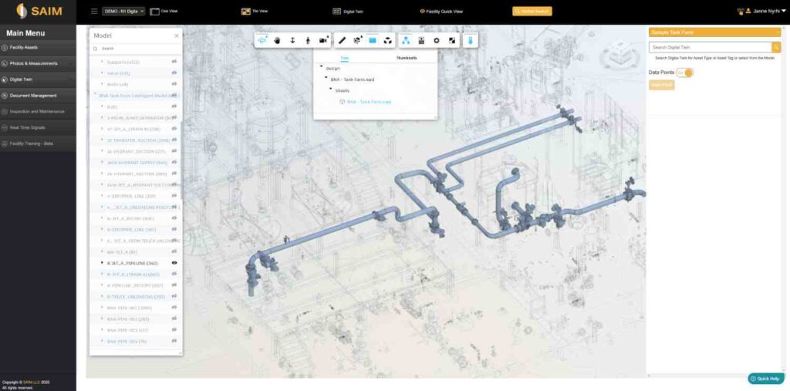Switch to the Thumbnails tab

click(x=407, y=58)
